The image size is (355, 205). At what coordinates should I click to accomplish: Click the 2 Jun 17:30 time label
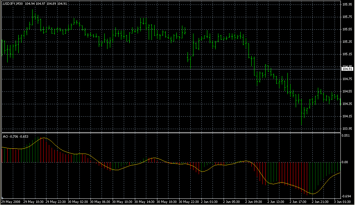pyautogui.click(x=300, y=202)
